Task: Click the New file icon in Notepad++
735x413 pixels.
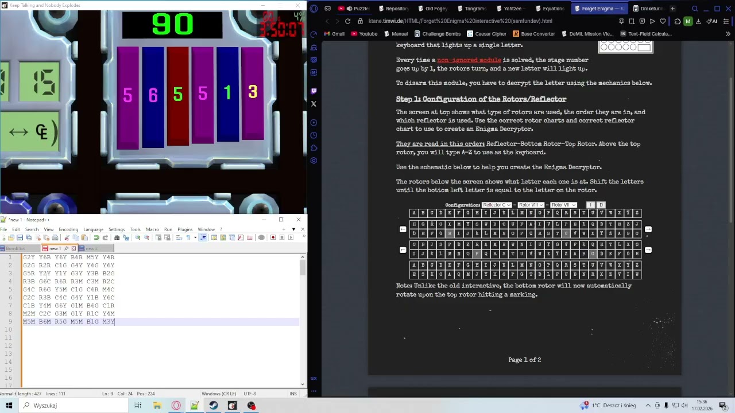Action: click(5, 237)
